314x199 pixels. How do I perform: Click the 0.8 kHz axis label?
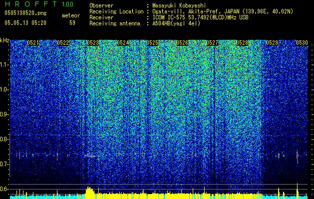point(4,139)
